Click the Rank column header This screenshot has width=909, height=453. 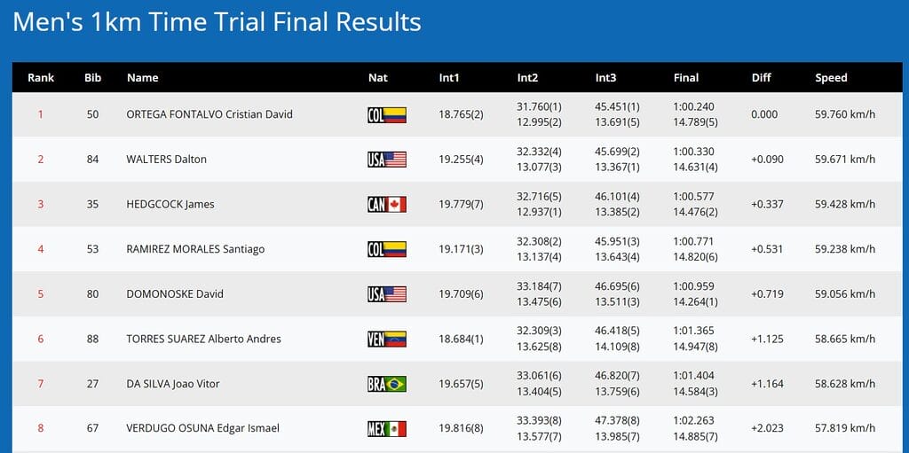click(41, 78)
